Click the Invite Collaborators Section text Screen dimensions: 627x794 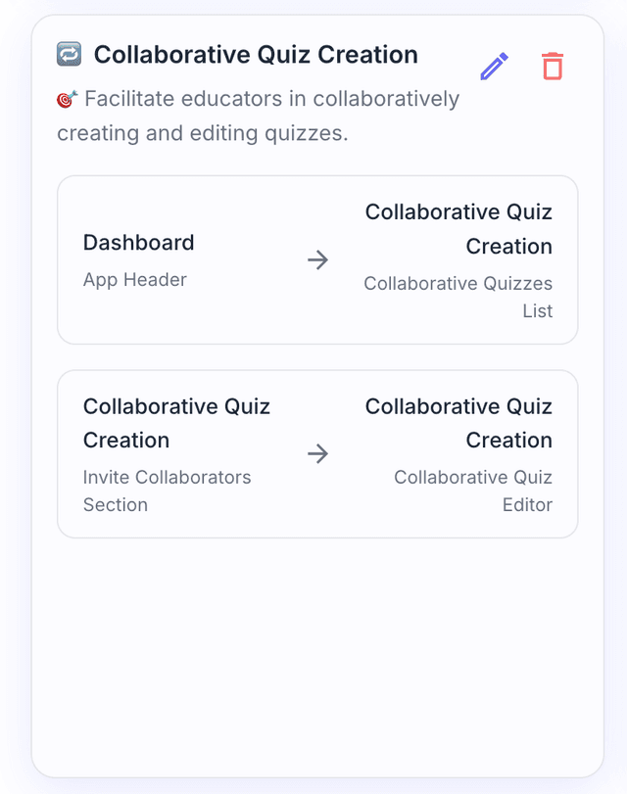pos(167,490)
